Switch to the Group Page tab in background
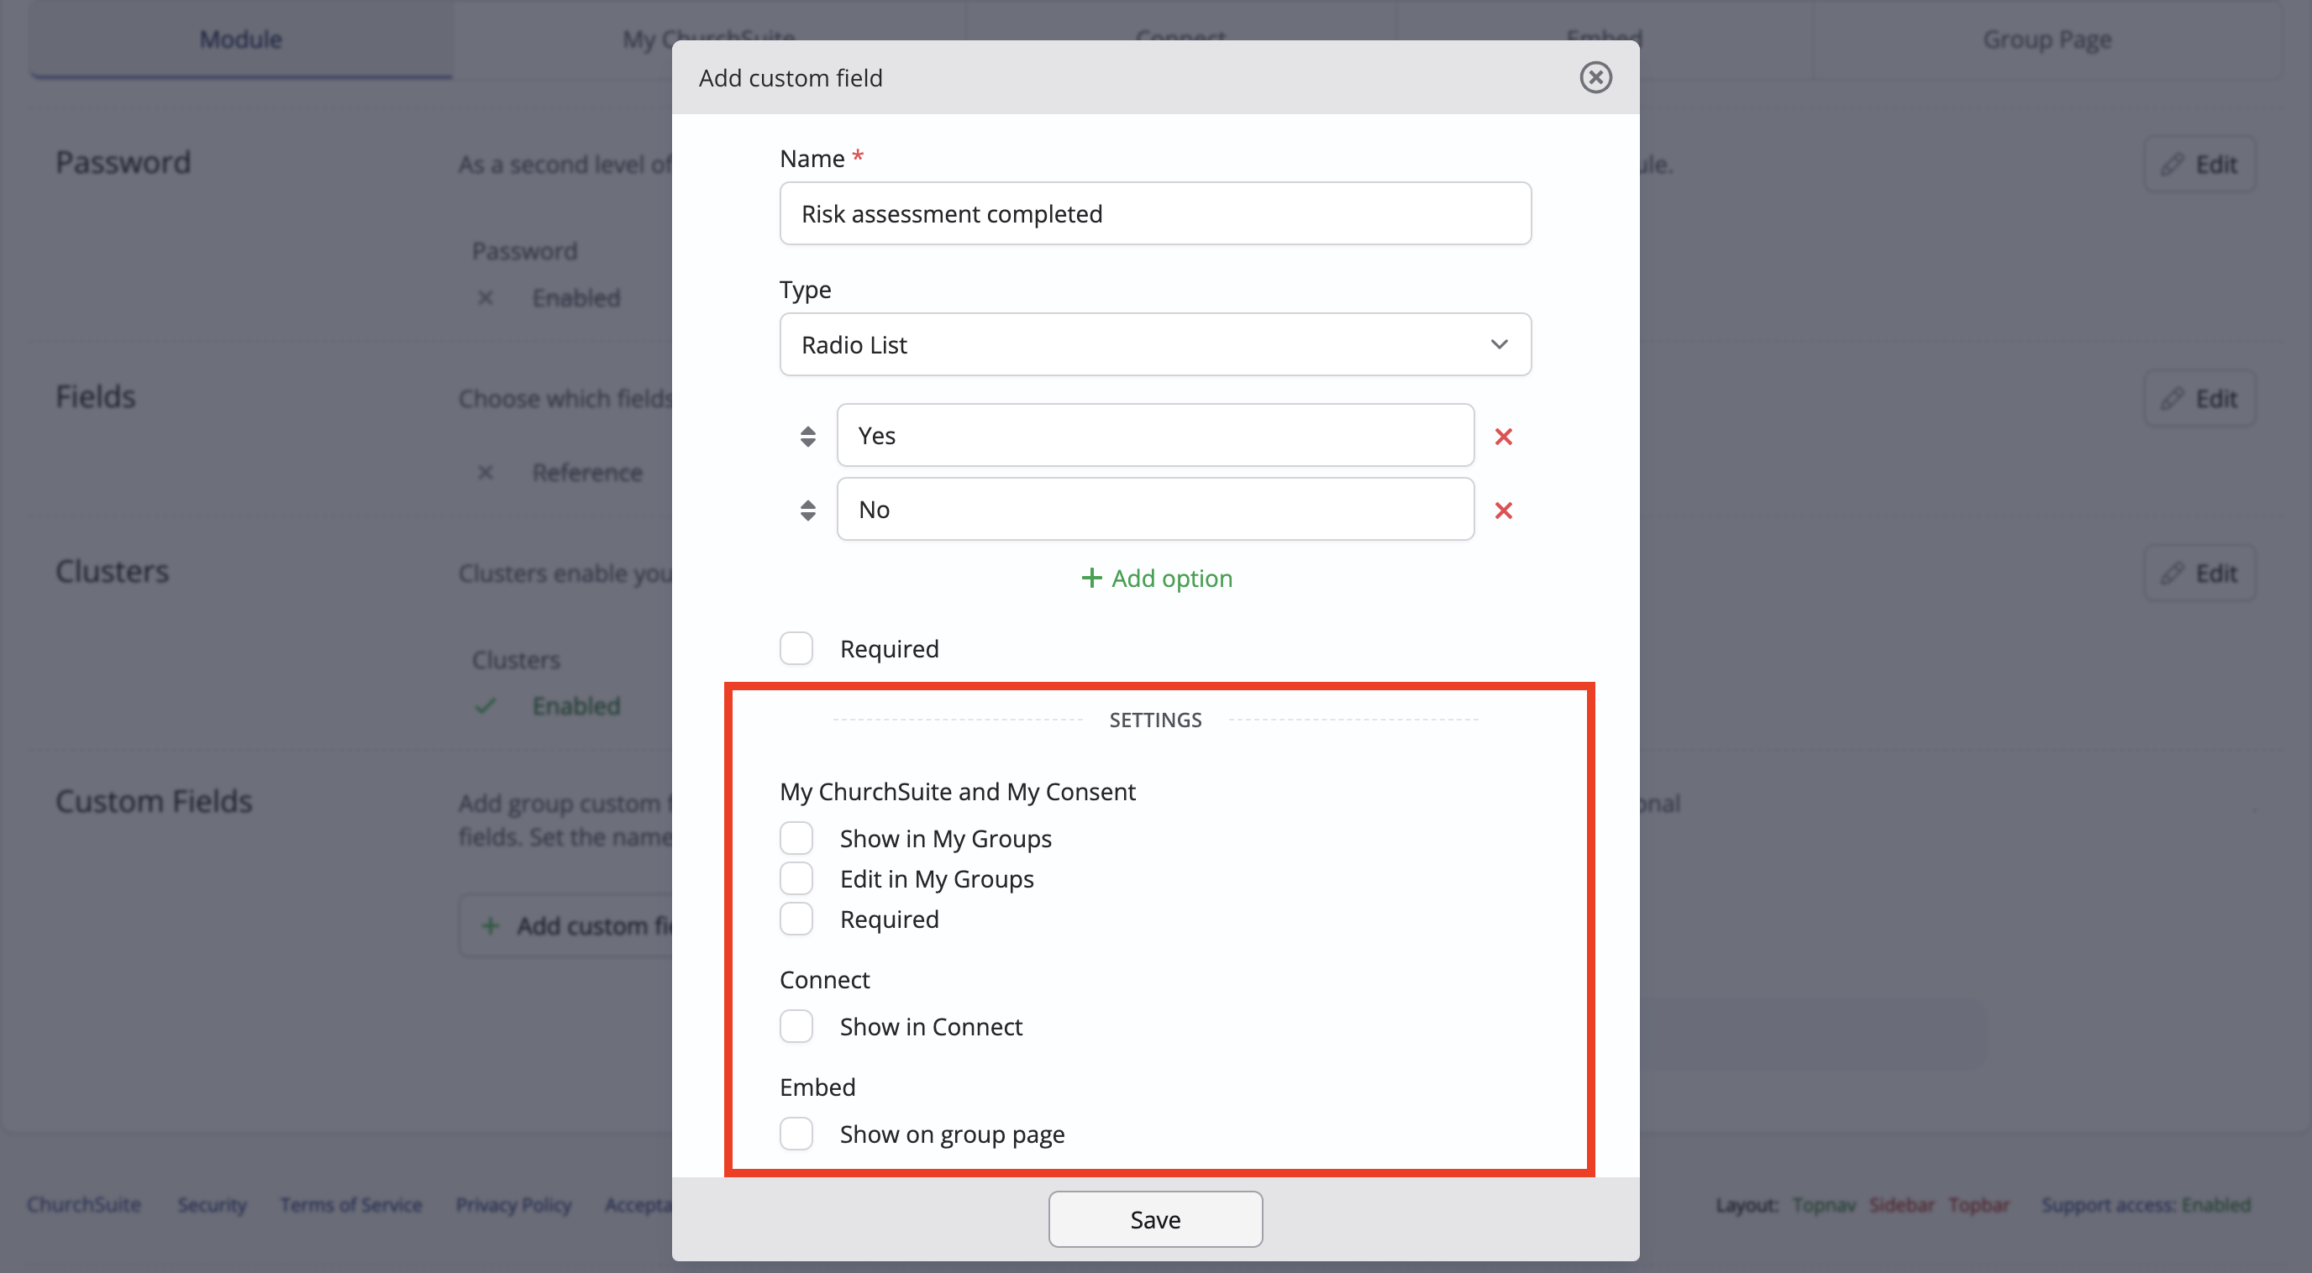 click(x=2047, y=39)
